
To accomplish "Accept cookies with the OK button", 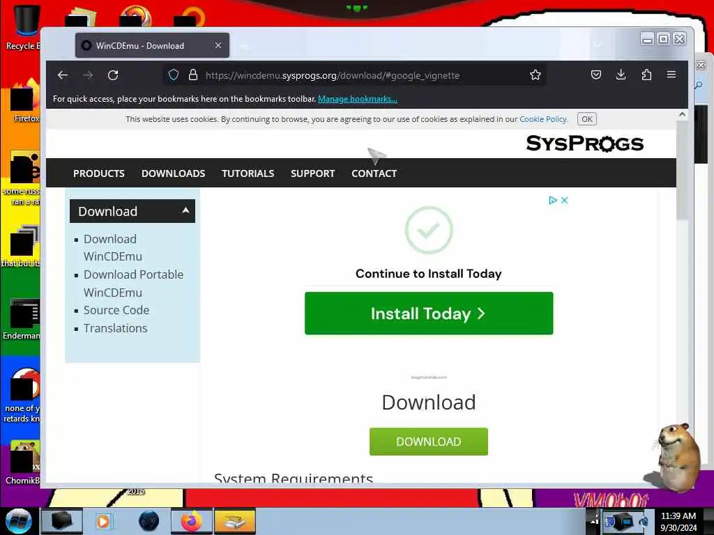I will point(587,119).
